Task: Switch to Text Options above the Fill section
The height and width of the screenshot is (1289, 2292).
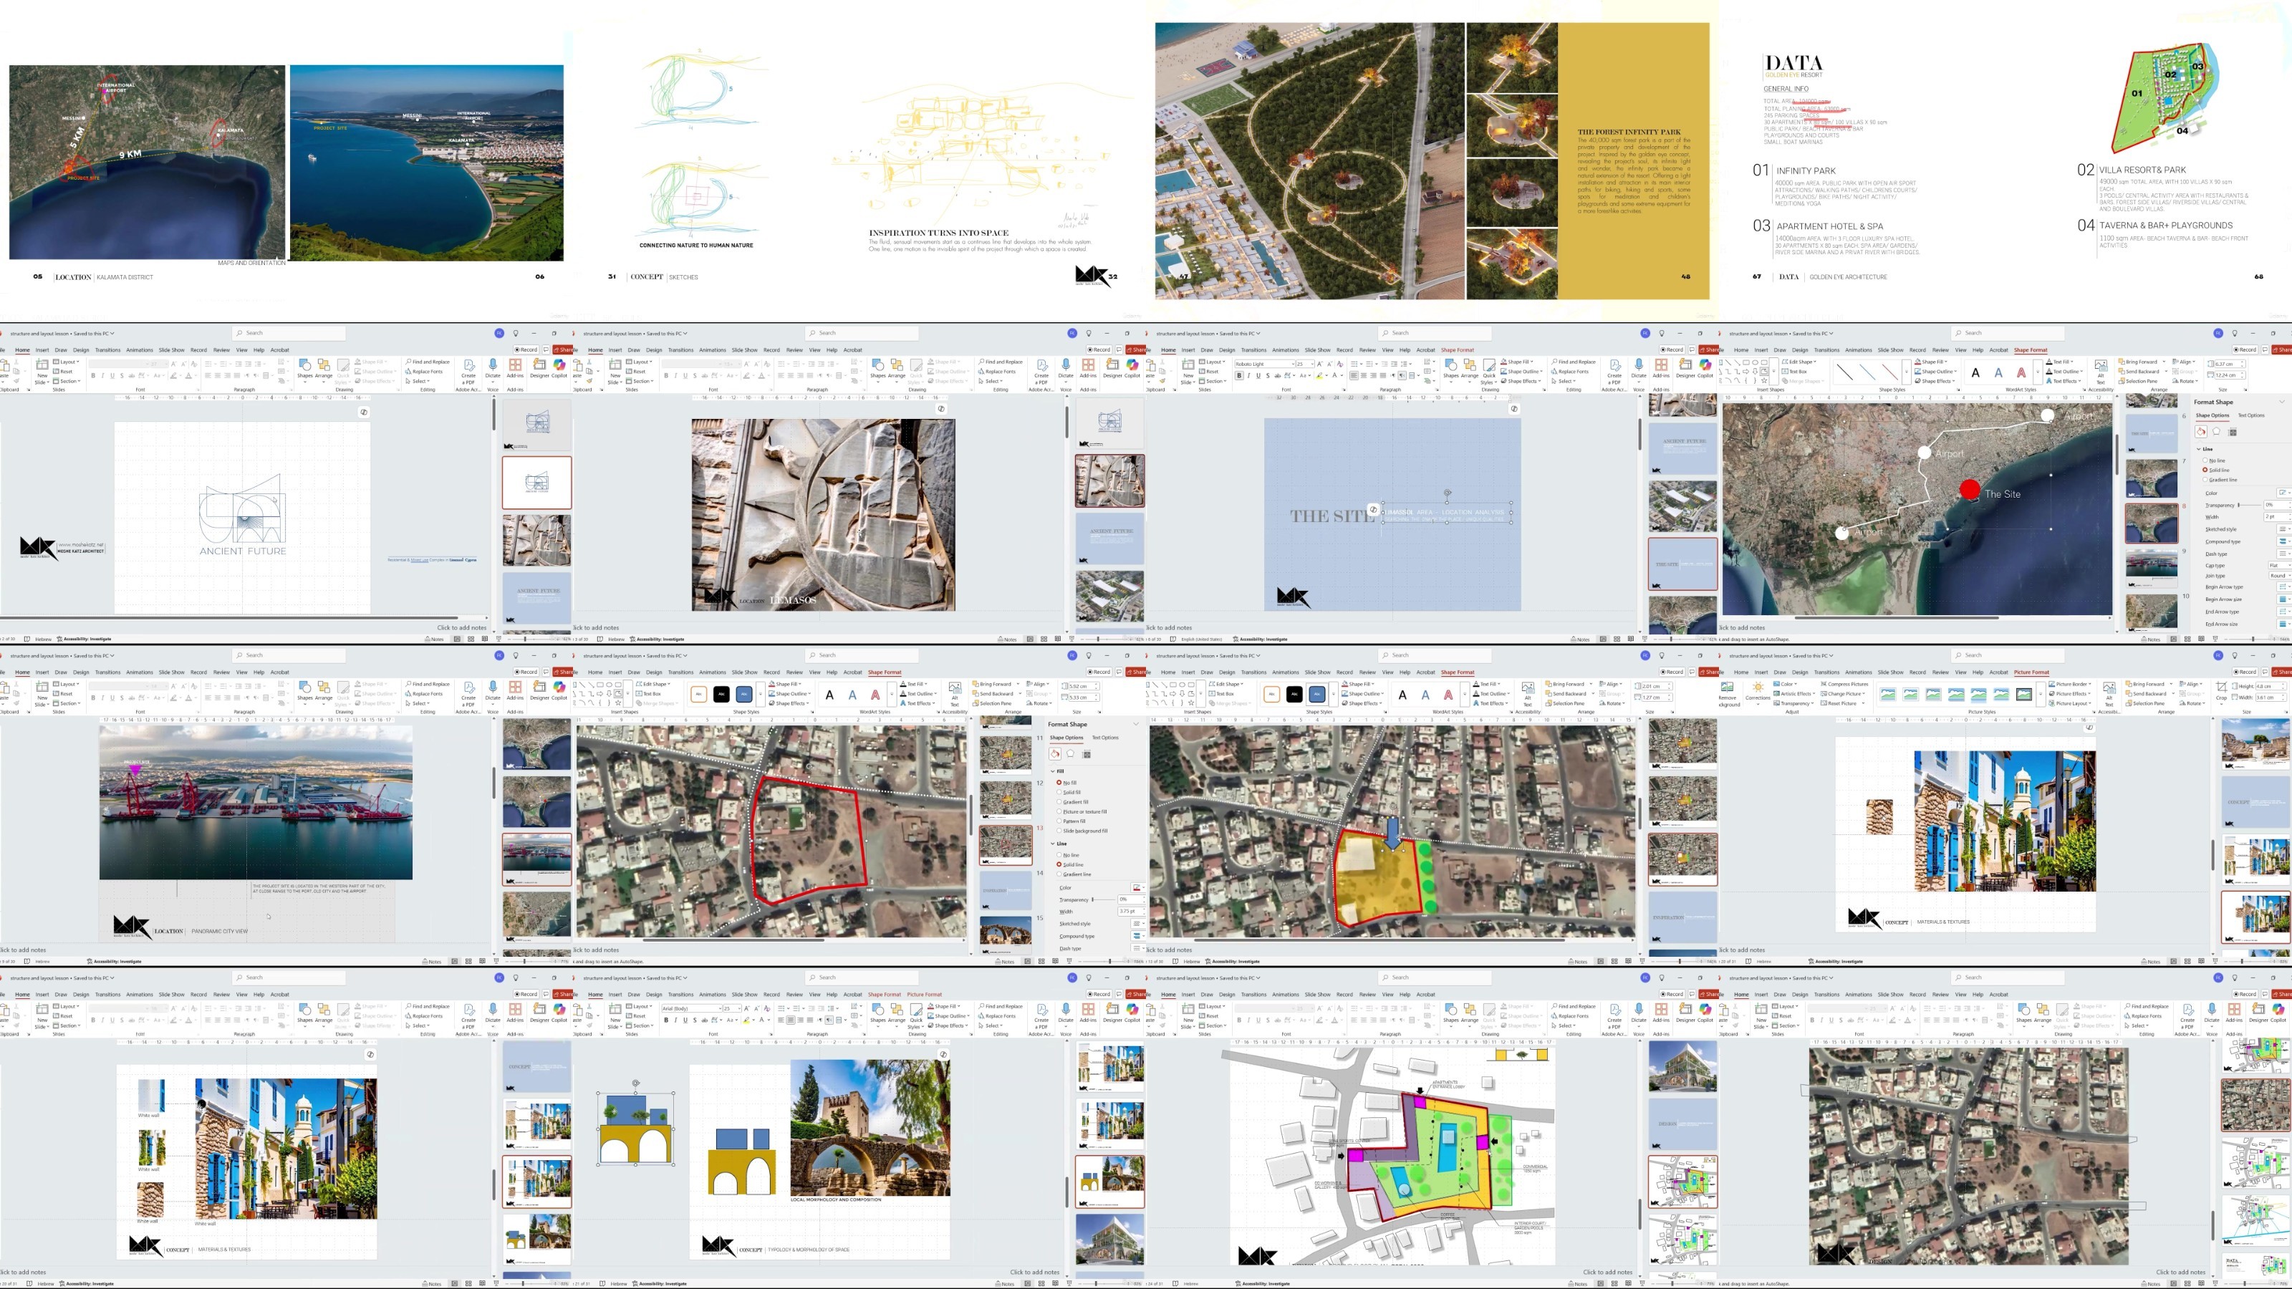Action: (x=1104, y=738)
